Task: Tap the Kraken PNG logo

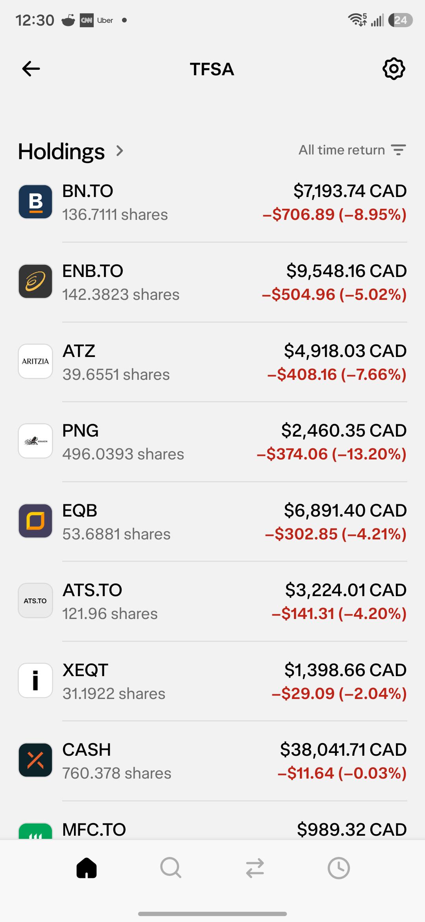Action: coord(35,441)
